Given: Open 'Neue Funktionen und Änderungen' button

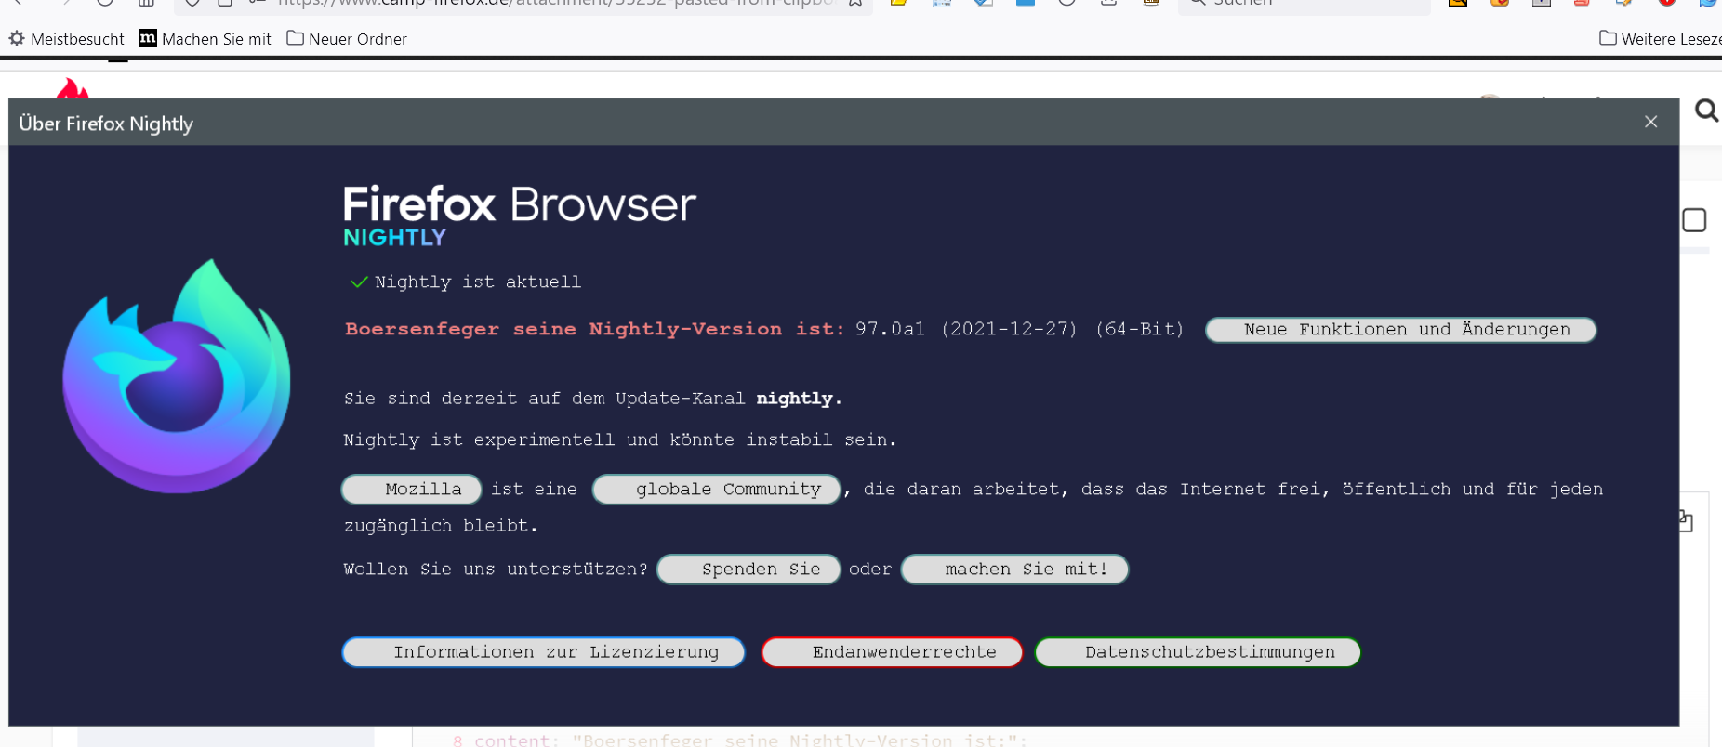Looking at the screenshot, I should (x=1400, y=330).
